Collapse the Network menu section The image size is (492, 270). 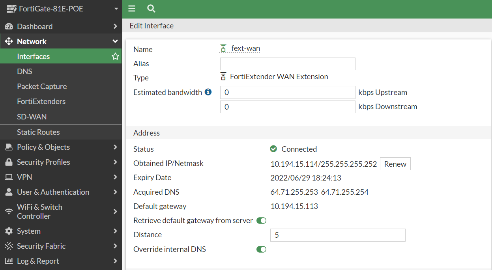[x=115, y=41]
